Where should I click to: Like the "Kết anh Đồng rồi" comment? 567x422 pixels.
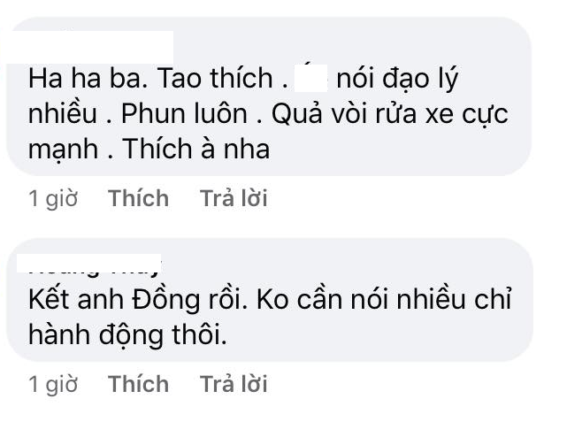(138, 384)
